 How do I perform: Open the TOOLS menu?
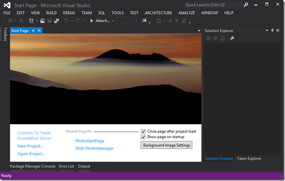click(117, 13)
